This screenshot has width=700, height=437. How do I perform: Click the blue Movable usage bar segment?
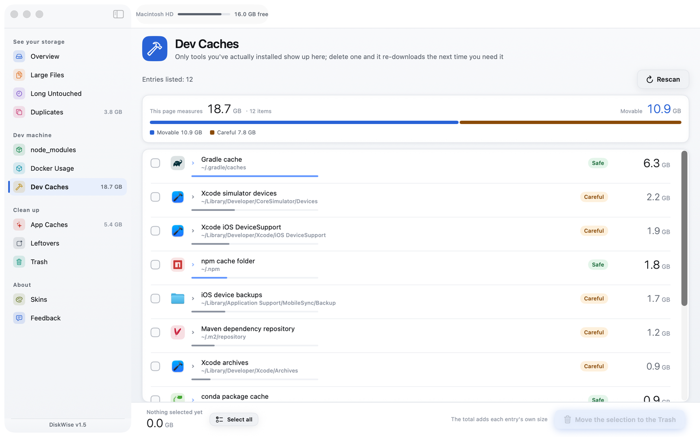tap(304, 122)
